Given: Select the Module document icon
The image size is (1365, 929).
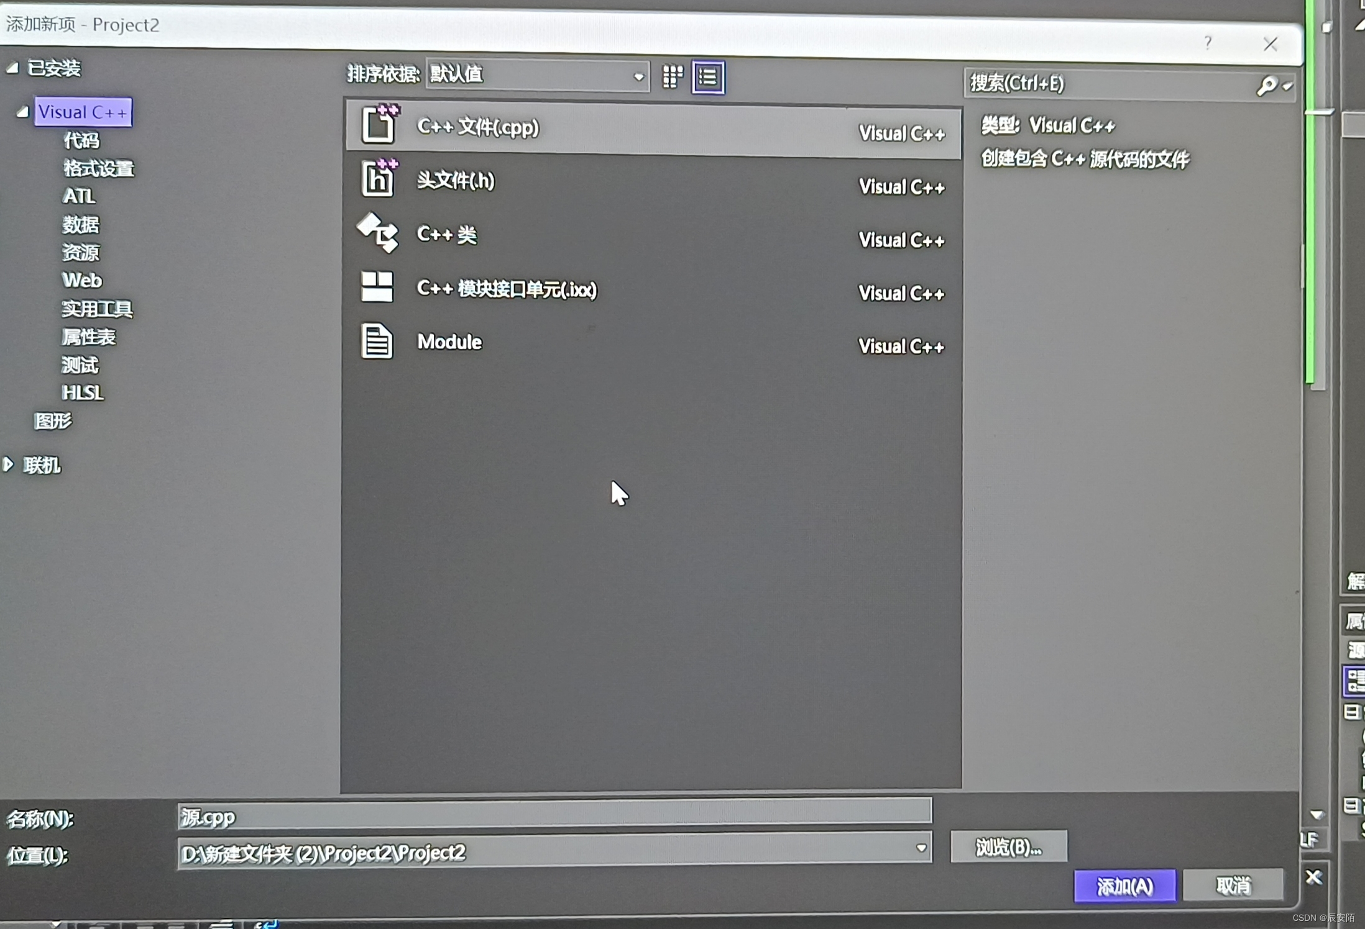Looking at the screenshot, I should pyautogui.click(x=377, y=341).
